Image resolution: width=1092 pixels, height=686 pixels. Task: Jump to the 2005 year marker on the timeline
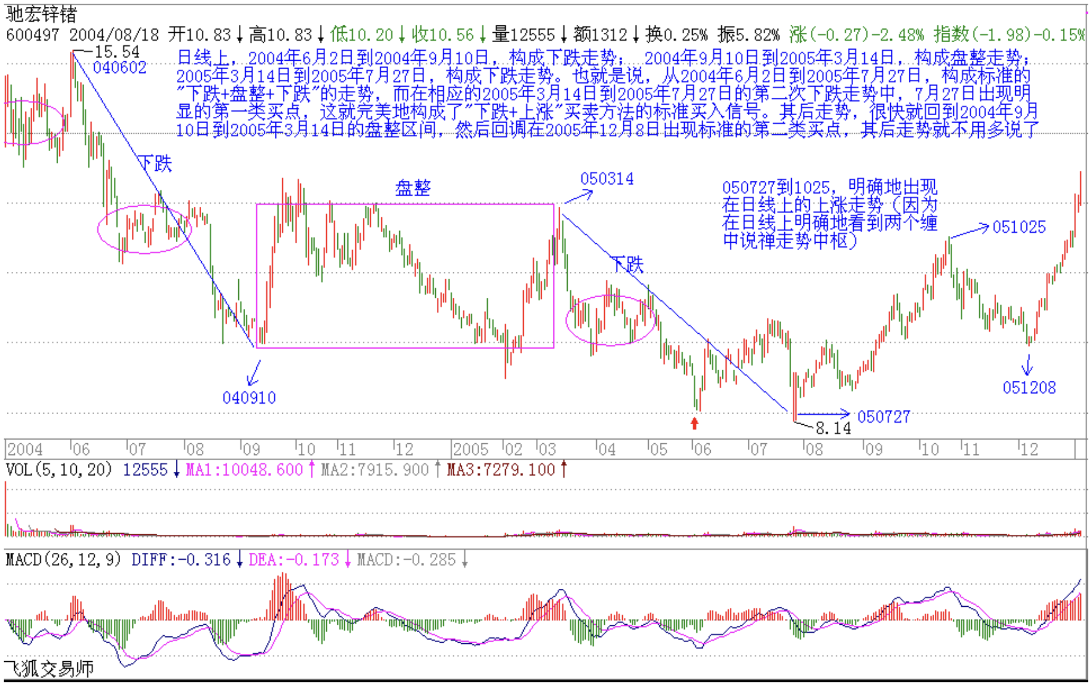[470, 449]
